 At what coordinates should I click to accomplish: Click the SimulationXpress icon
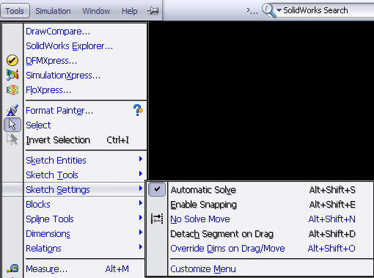click(12, 75)
